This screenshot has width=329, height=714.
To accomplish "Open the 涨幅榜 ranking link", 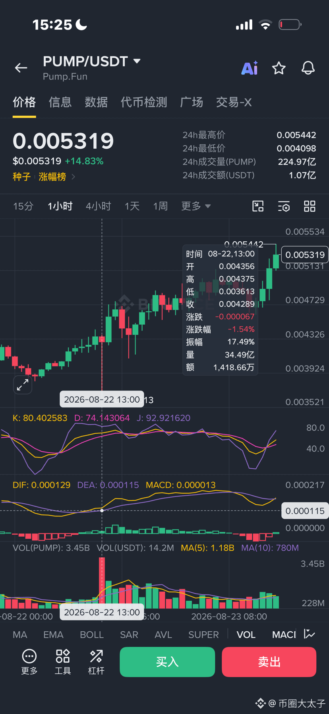I will tap(52, 177).
